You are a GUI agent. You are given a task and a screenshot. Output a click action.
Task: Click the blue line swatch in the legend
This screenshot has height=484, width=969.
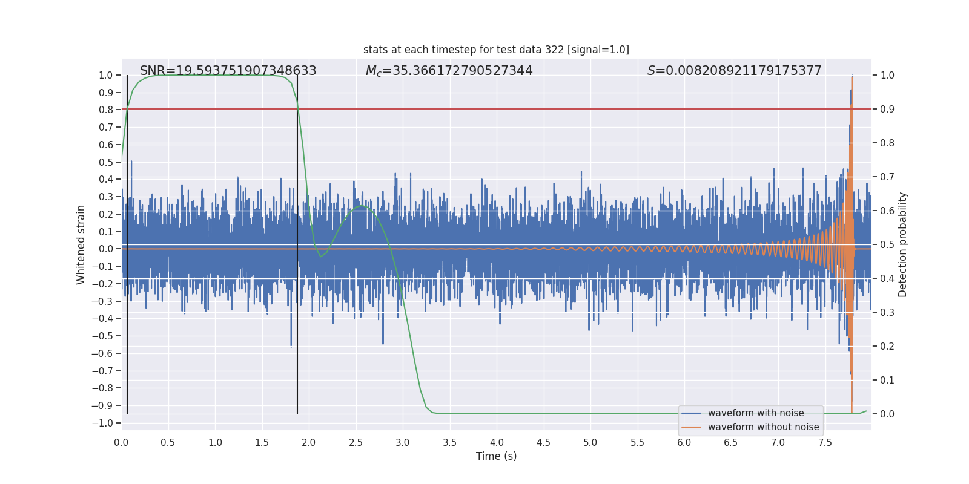(x=691, y=413)
